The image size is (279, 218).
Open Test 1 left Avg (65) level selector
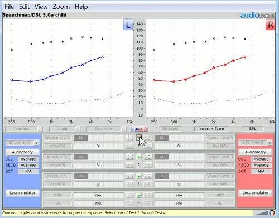(x=57, y=146)
